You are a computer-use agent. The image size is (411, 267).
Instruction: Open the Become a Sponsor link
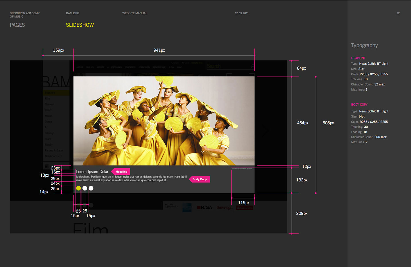(x=171, y=206)
